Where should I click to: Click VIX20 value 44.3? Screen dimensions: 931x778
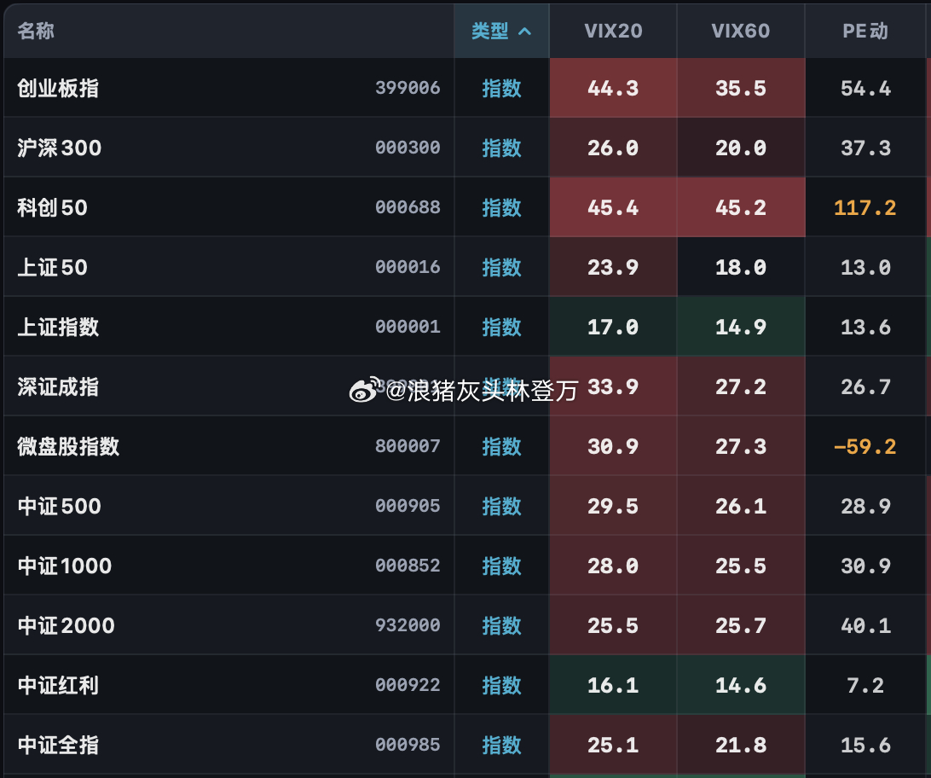pos(613,89)
